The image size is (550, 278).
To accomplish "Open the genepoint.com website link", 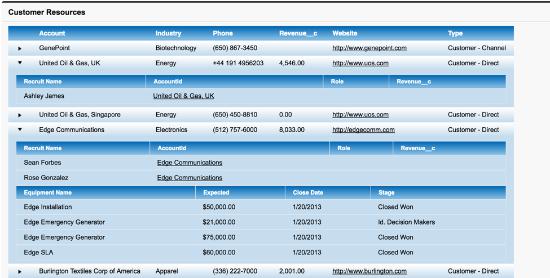I will (x=369, y=48).
